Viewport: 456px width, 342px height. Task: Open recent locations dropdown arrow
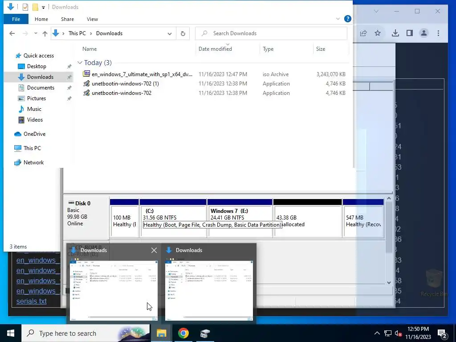36,33
